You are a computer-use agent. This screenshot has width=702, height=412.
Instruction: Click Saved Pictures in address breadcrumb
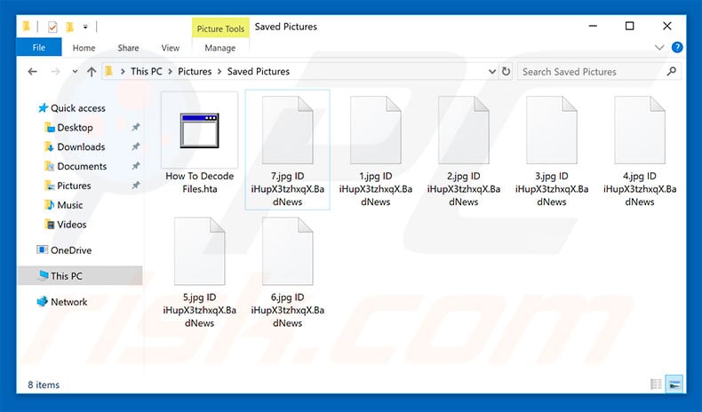coord(259,72)
